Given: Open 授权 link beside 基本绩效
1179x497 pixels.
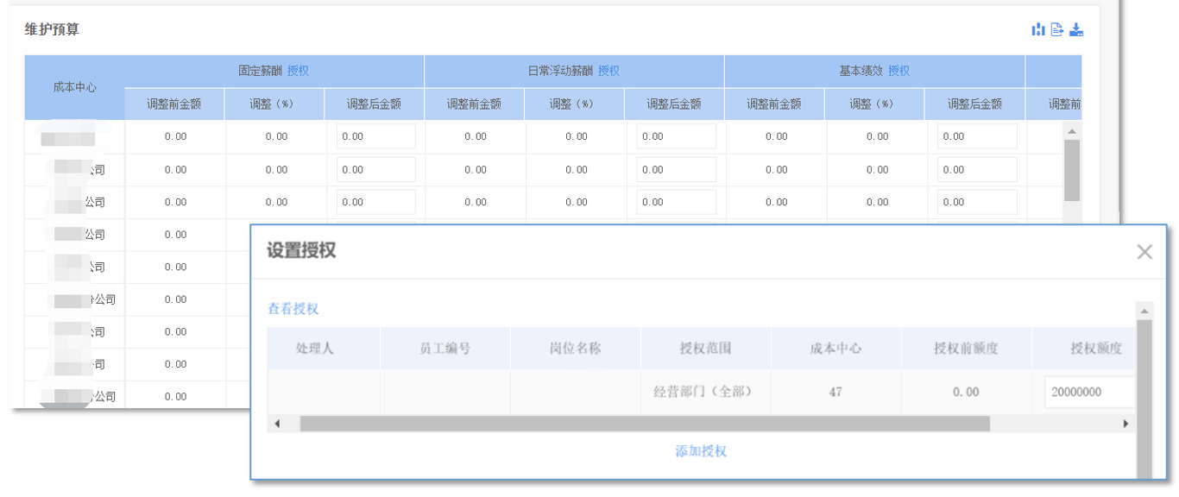Looking at the screenshot, I should click(x=898, y=71).
